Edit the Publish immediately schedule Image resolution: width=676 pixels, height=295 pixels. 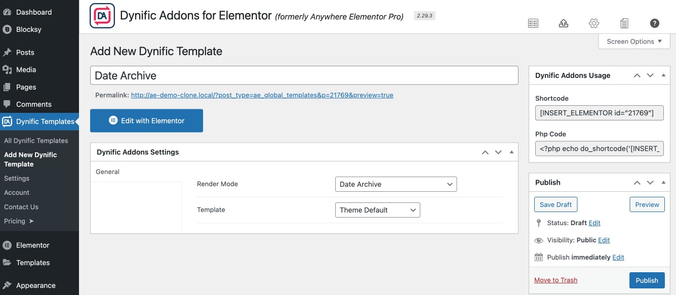pos(618,258)
